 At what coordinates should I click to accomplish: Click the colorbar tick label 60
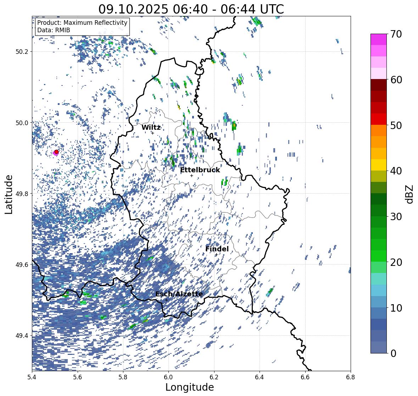click(396, 80)
